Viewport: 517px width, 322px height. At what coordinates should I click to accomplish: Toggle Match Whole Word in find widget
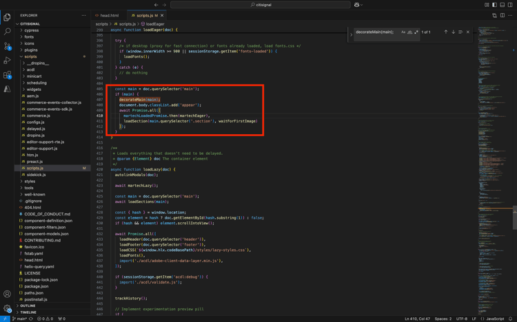tap(409, 32)
